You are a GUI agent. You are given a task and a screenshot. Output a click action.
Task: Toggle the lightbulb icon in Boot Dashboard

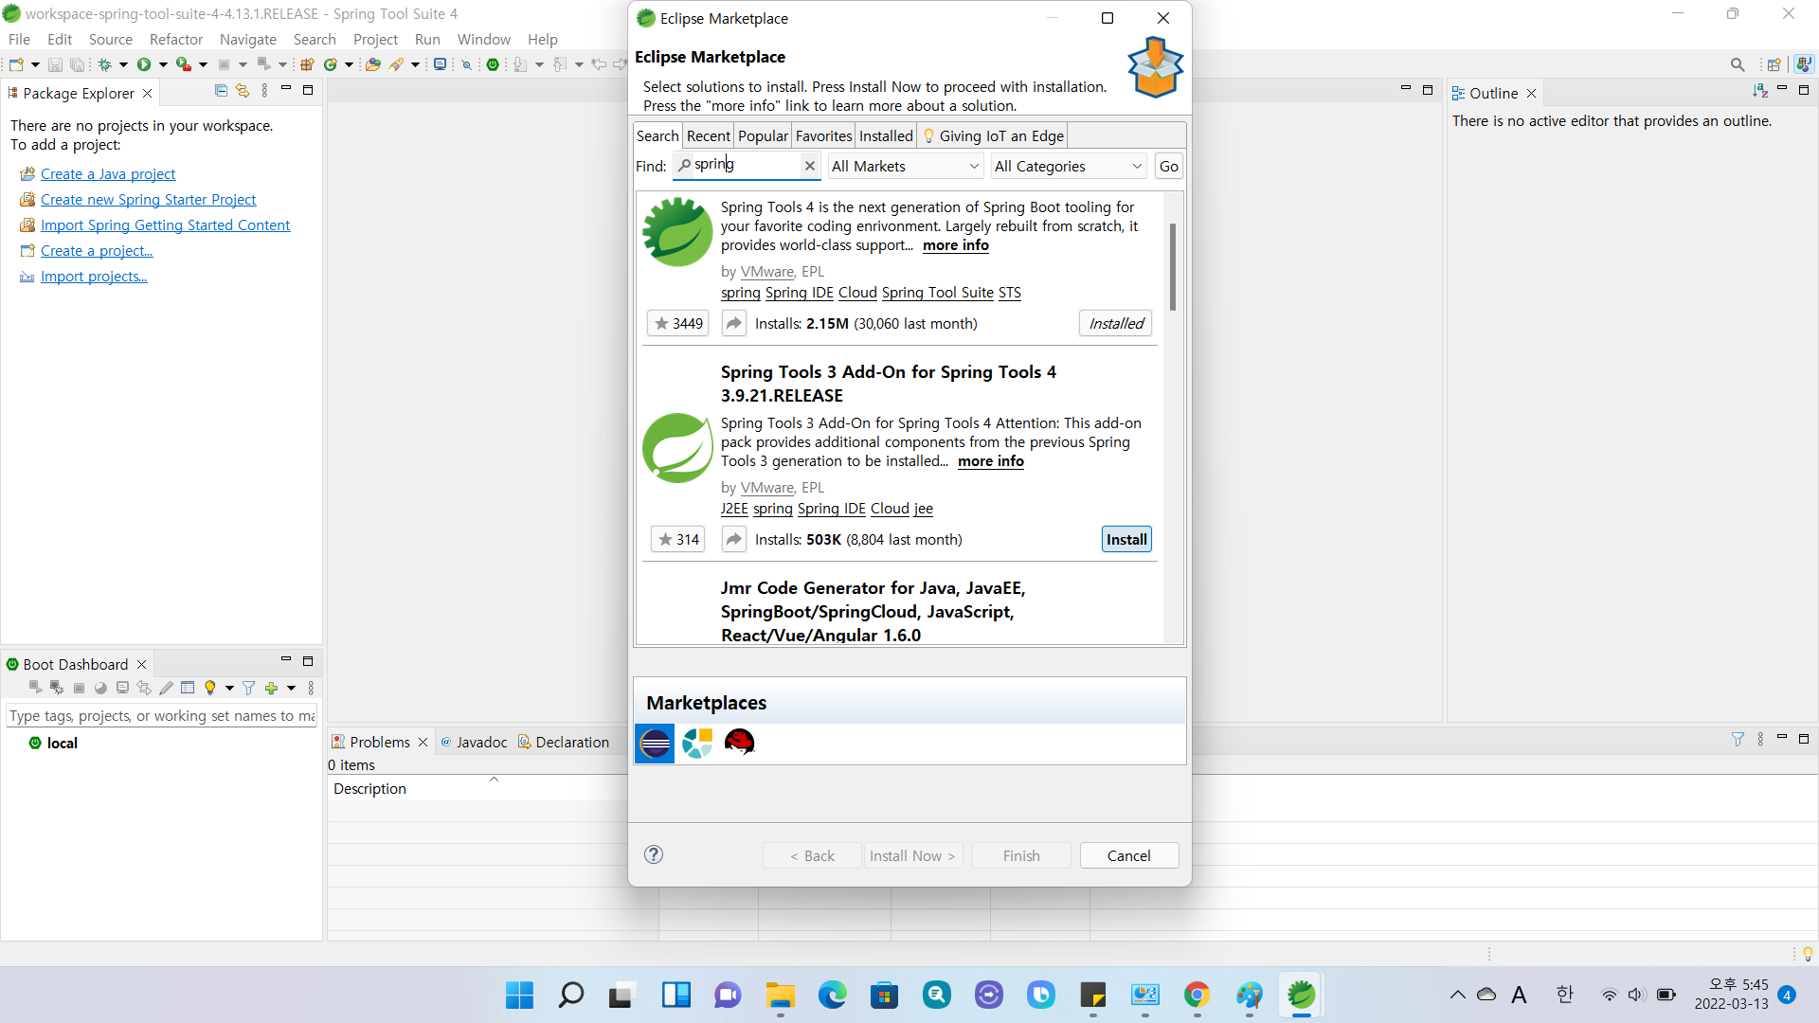210,689
